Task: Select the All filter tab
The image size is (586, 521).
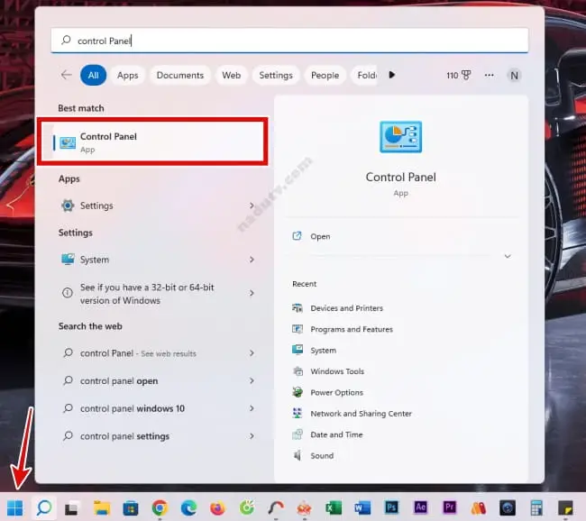Action: coord(94,75)
